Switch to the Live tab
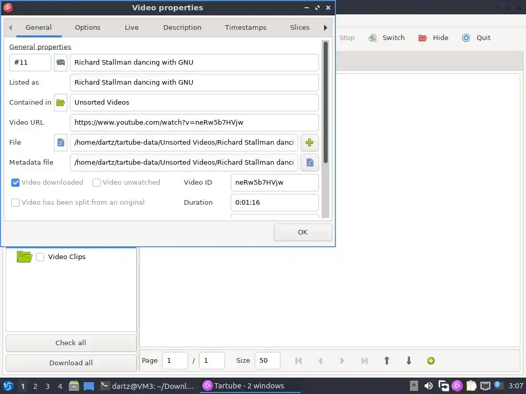Viewport: 526px width, 394px height. pos(131,28)
